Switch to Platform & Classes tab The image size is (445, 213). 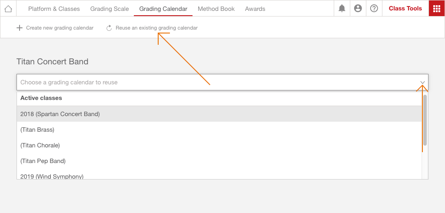tap(54, 9)
